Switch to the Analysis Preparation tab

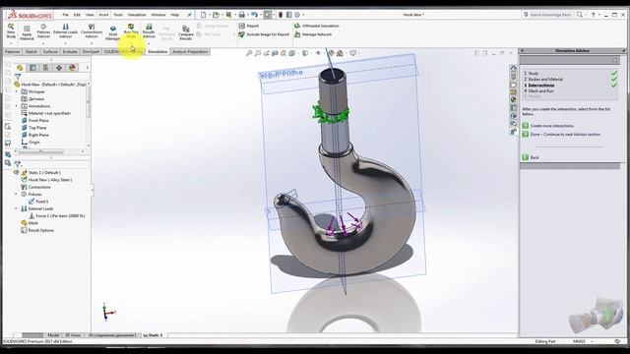point(190,52)
